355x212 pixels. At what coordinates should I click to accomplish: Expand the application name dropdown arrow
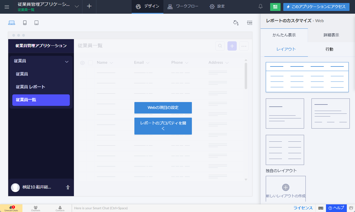pyautogui.click(x=77, y=7)
